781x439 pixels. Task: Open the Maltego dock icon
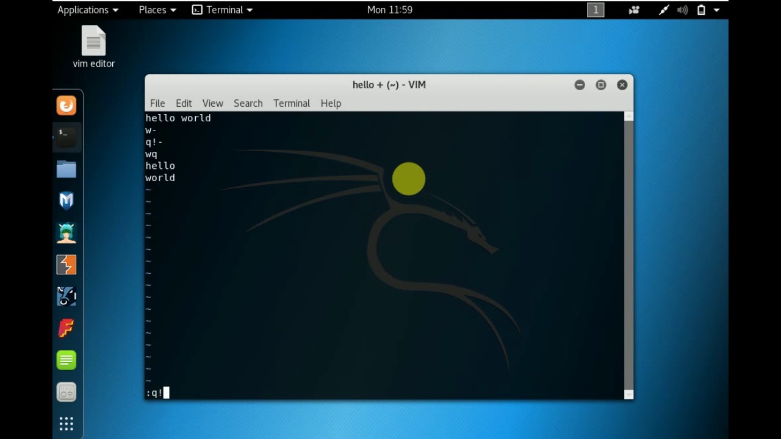[x=67, y=296]
